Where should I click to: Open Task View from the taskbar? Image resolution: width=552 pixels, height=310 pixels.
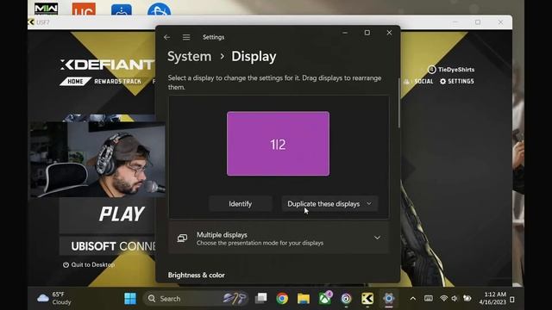(x=260, y=299)
